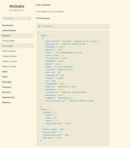This screenshot has width=130, height=148.
Task: Open Update a contact page
Action: point(9,61)
